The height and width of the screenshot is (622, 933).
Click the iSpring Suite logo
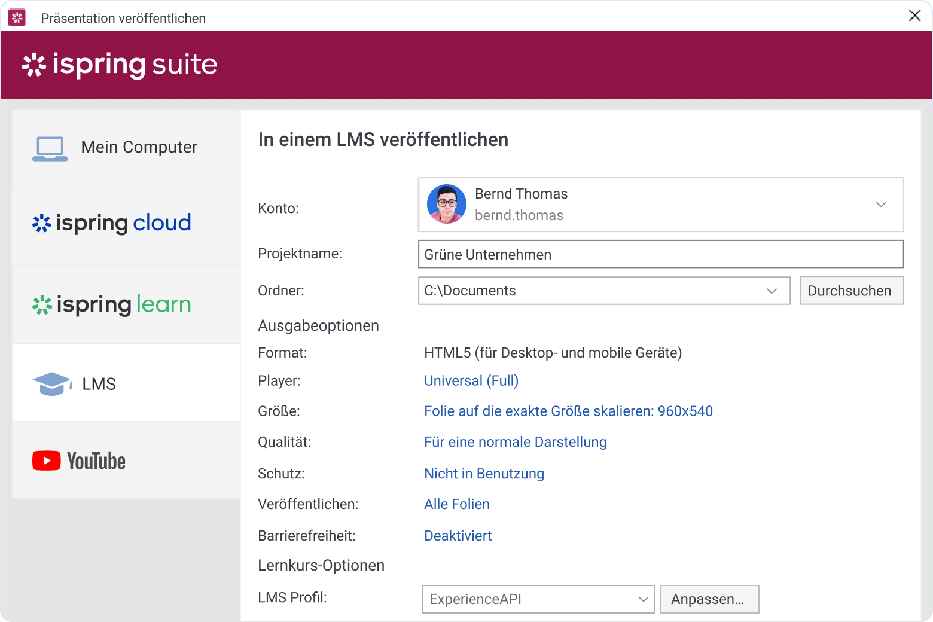(119, 65)
